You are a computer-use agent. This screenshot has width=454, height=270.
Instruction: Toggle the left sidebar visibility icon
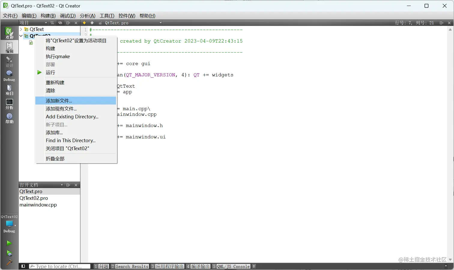23,266
